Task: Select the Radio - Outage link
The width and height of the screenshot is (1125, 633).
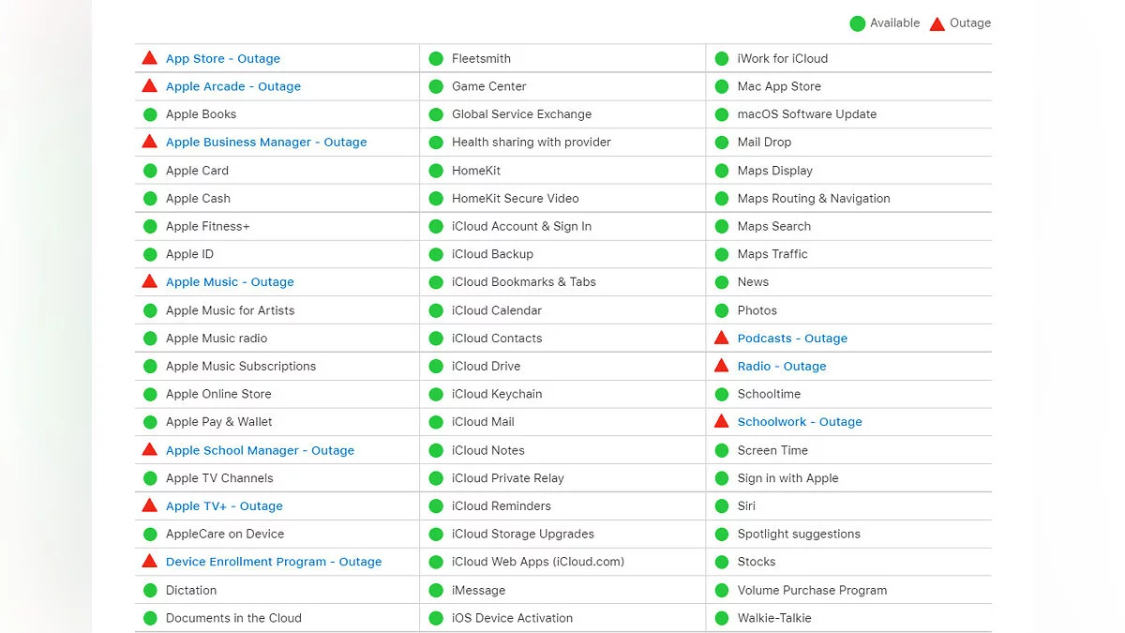Action: [782, 366]
